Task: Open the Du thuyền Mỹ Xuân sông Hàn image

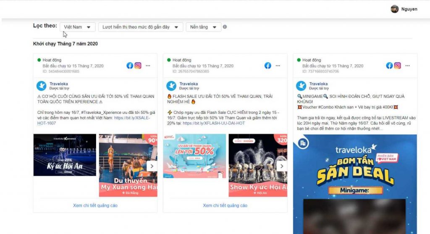Action: [x=128, y=166]
